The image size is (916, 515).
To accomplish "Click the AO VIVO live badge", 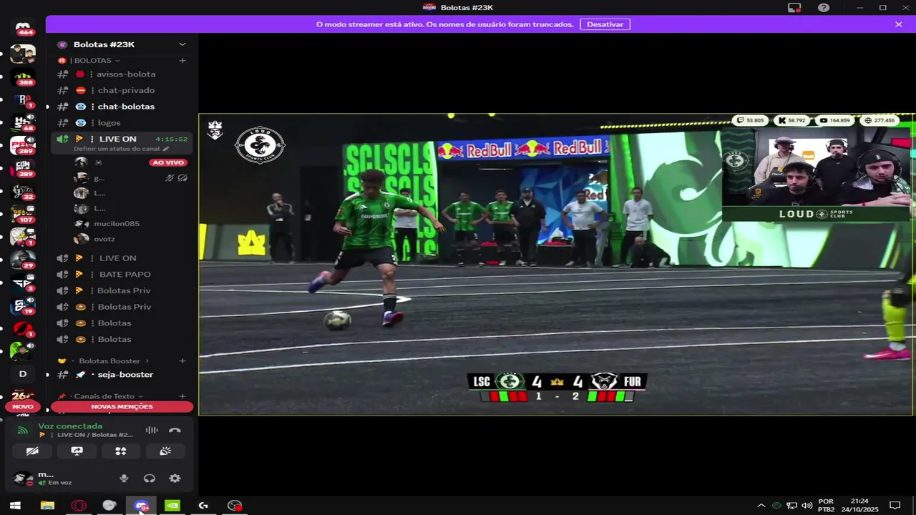I will coord(168,162).
